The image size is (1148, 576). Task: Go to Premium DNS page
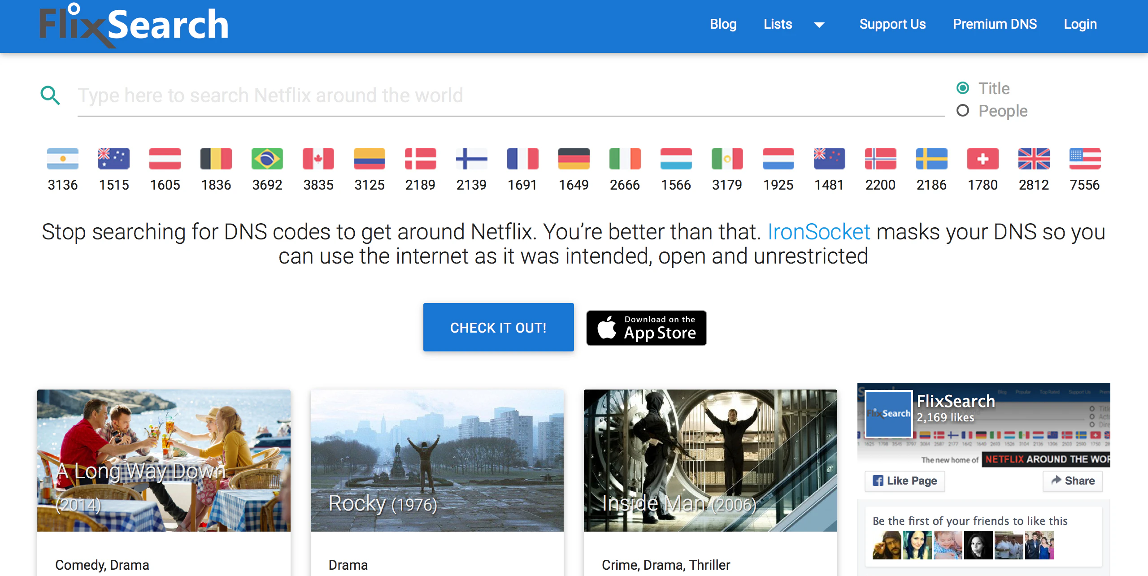click(995, 24)
